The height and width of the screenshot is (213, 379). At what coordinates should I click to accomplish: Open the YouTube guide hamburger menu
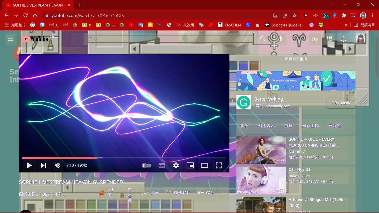[11, 39]
